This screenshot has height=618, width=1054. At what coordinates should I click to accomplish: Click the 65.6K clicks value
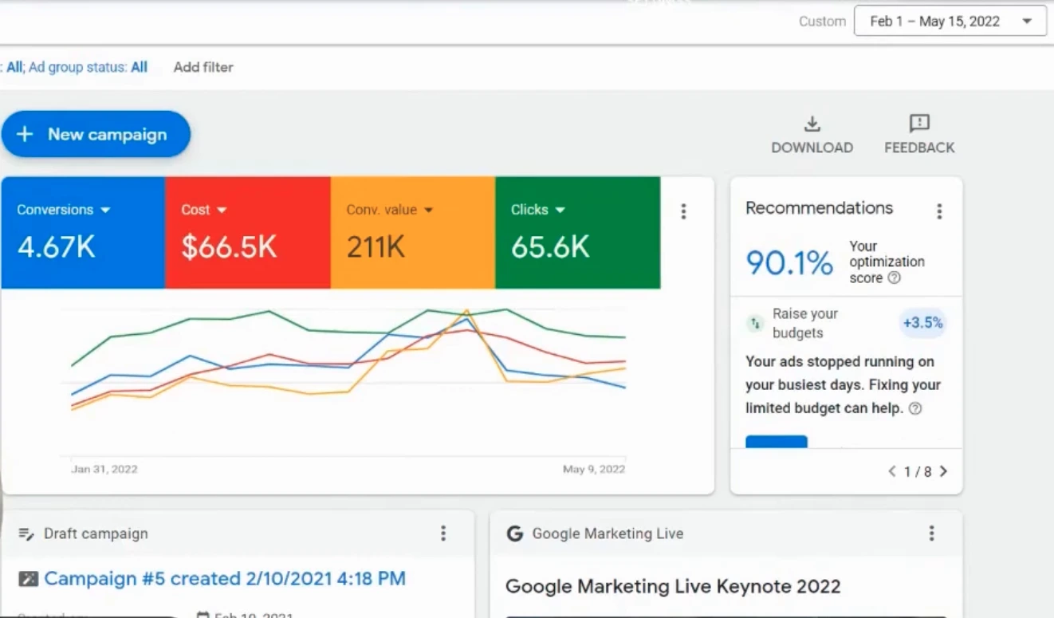click(x=550, y=247)
